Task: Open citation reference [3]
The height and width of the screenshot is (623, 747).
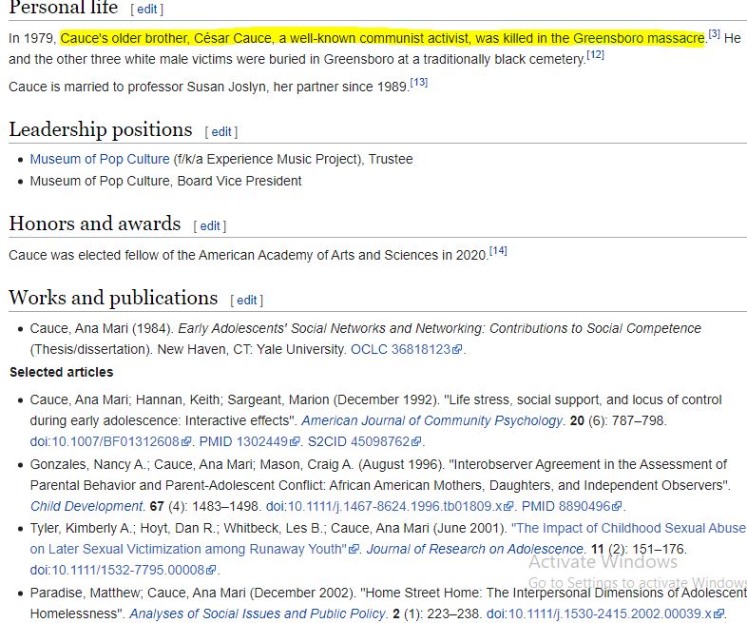Action: [714, 34]
